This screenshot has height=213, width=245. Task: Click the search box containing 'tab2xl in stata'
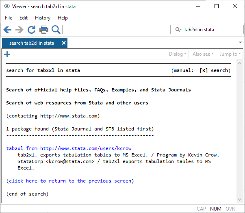pyautogui.click(x=213, y=29)
